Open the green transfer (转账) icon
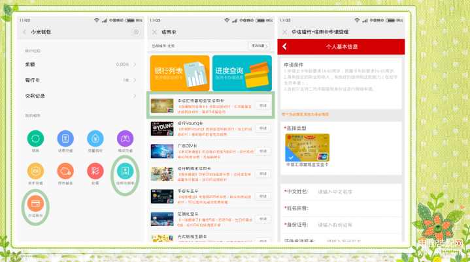 coord(35,139)
